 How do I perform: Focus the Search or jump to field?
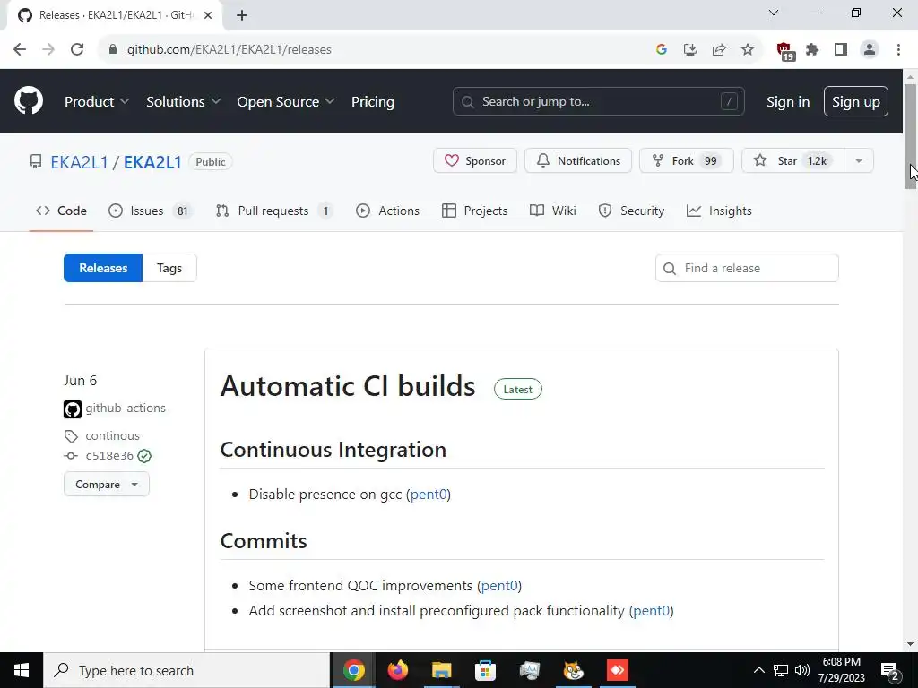(x=598, y=101)
